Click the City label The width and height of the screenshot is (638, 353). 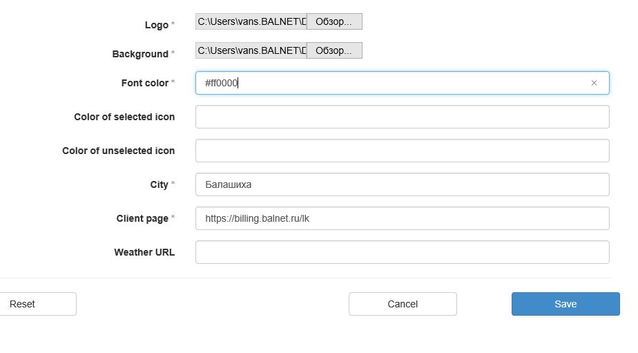point(159,184)
